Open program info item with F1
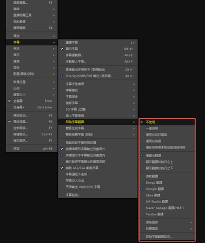The image size is (205, 243). point(32,140)
